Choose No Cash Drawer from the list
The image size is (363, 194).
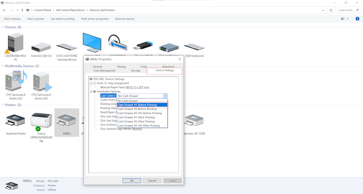(142, 101)
